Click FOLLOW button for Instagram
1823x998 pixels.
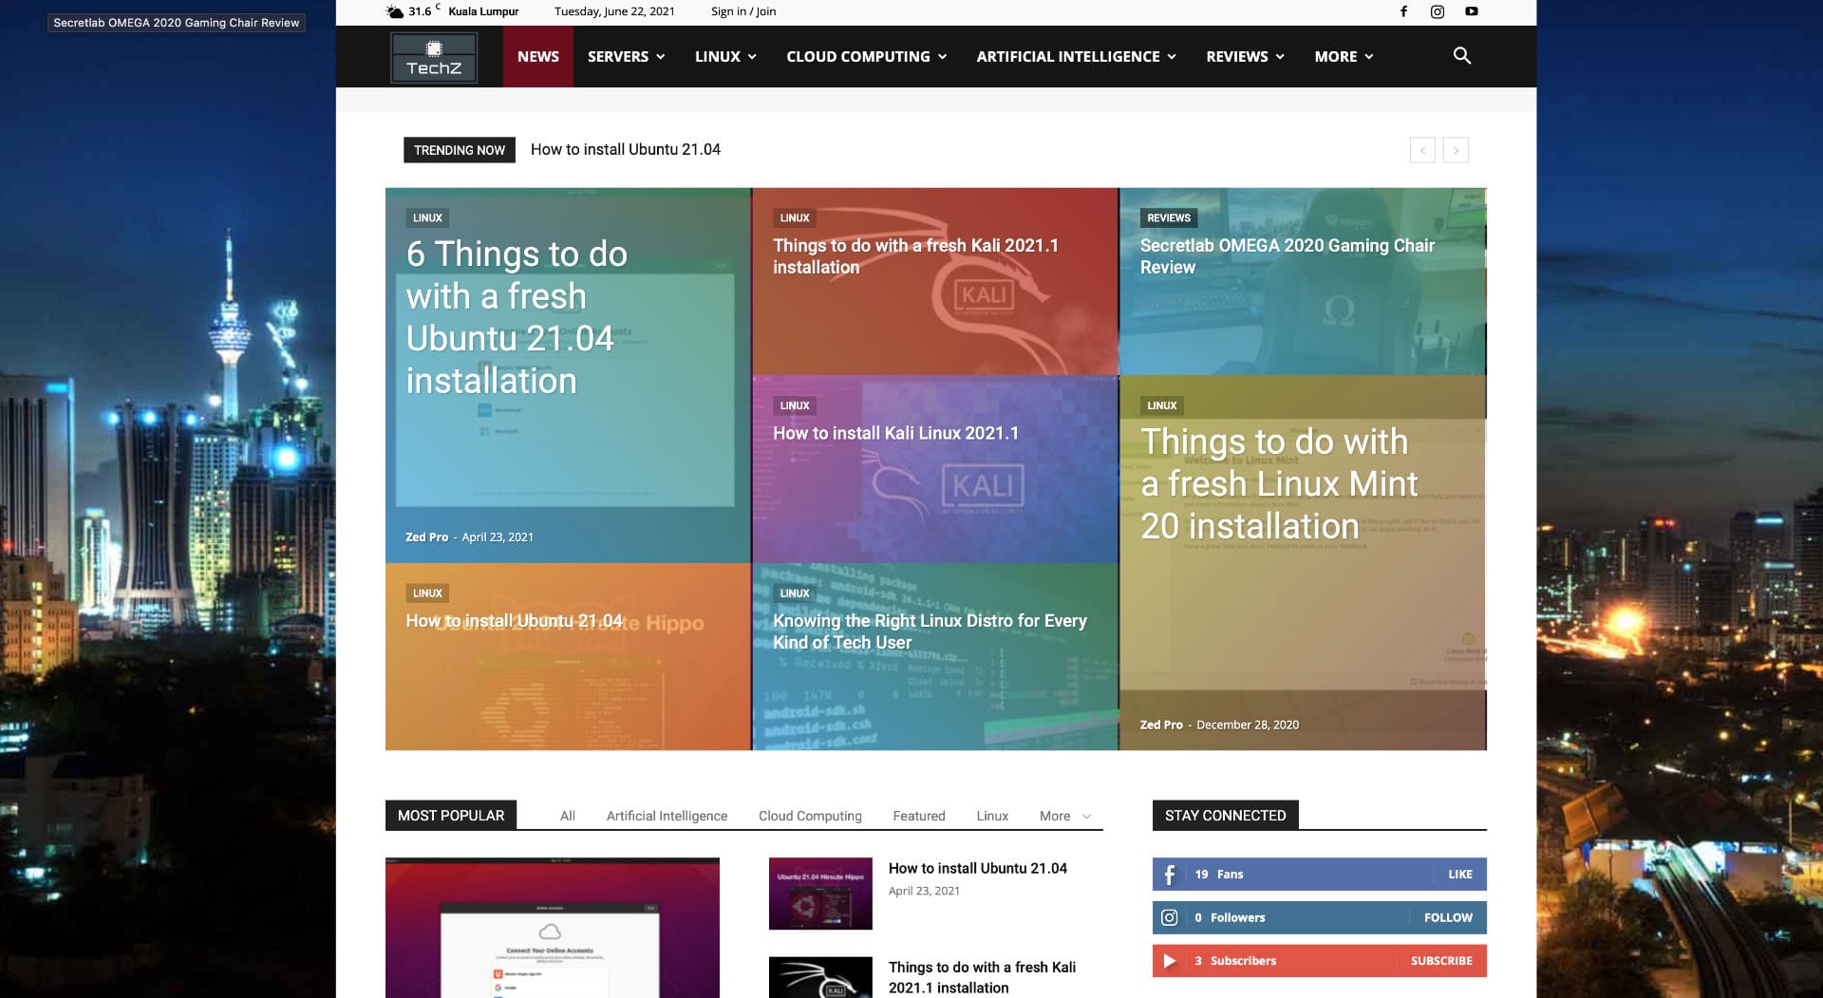click(x=1448, y=917)
